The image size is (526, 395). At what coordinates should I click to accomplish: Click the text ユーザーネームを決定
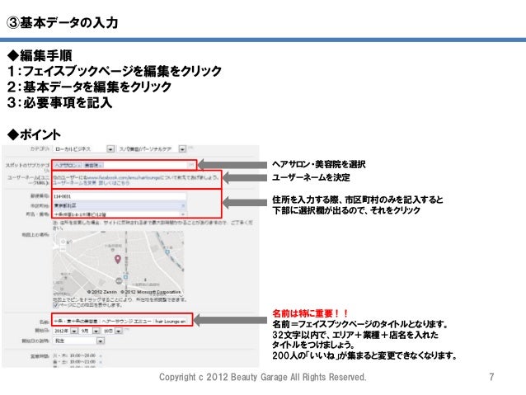(x=311, y=177)
